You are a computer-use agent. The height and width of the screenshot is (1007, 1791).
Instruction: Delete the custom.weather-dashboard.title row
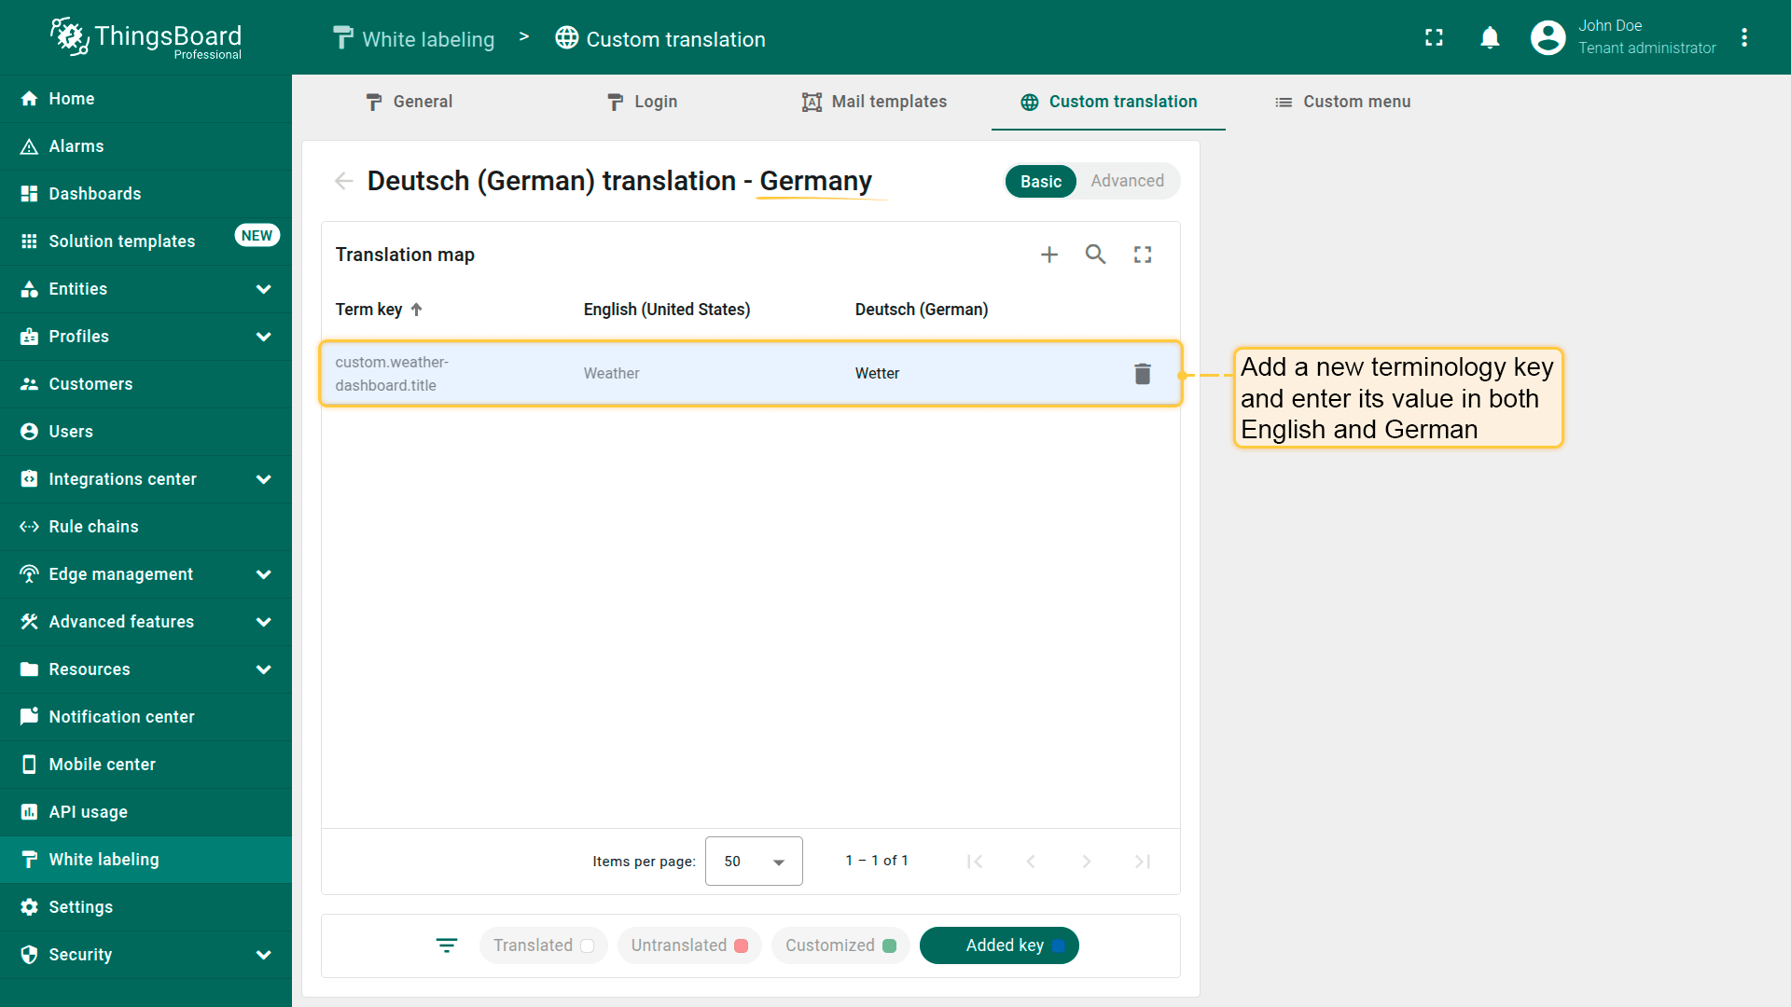pos(1143,374)
